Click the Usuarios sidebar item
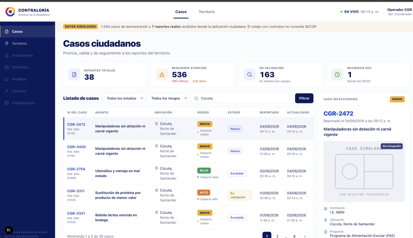413x238 pixels. pyautogui.click(x=27, y=91)
